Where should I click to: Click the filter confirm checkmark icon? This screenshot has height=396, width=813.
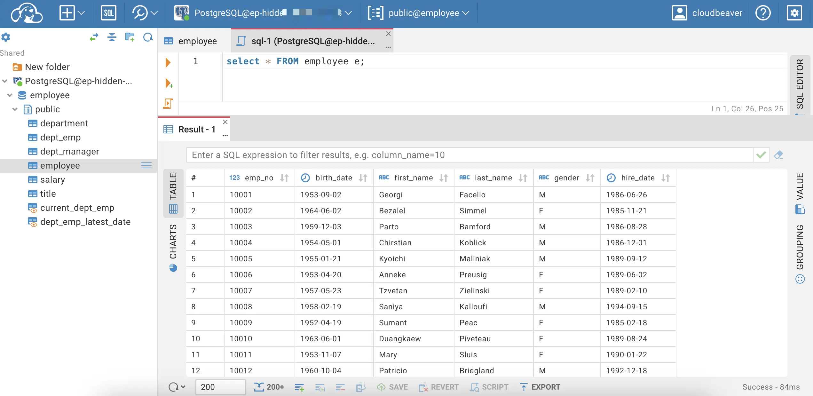tap(761, 154)
